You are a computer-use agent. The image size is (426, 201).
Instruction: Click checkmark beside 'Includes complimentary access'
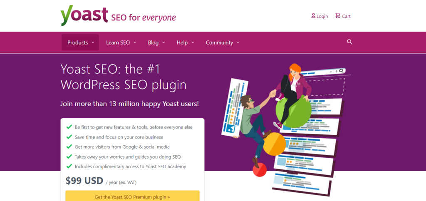pyautogui.click(x=69, y=166)
